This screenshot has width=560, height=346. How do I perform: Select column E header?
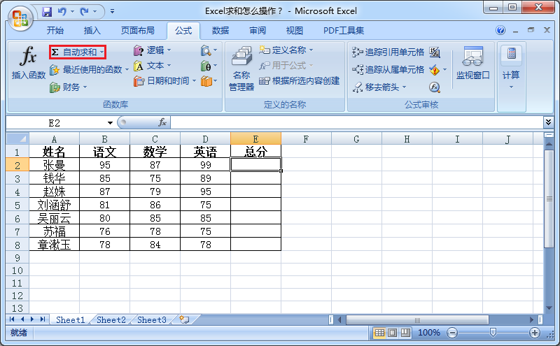pos(255,139)
